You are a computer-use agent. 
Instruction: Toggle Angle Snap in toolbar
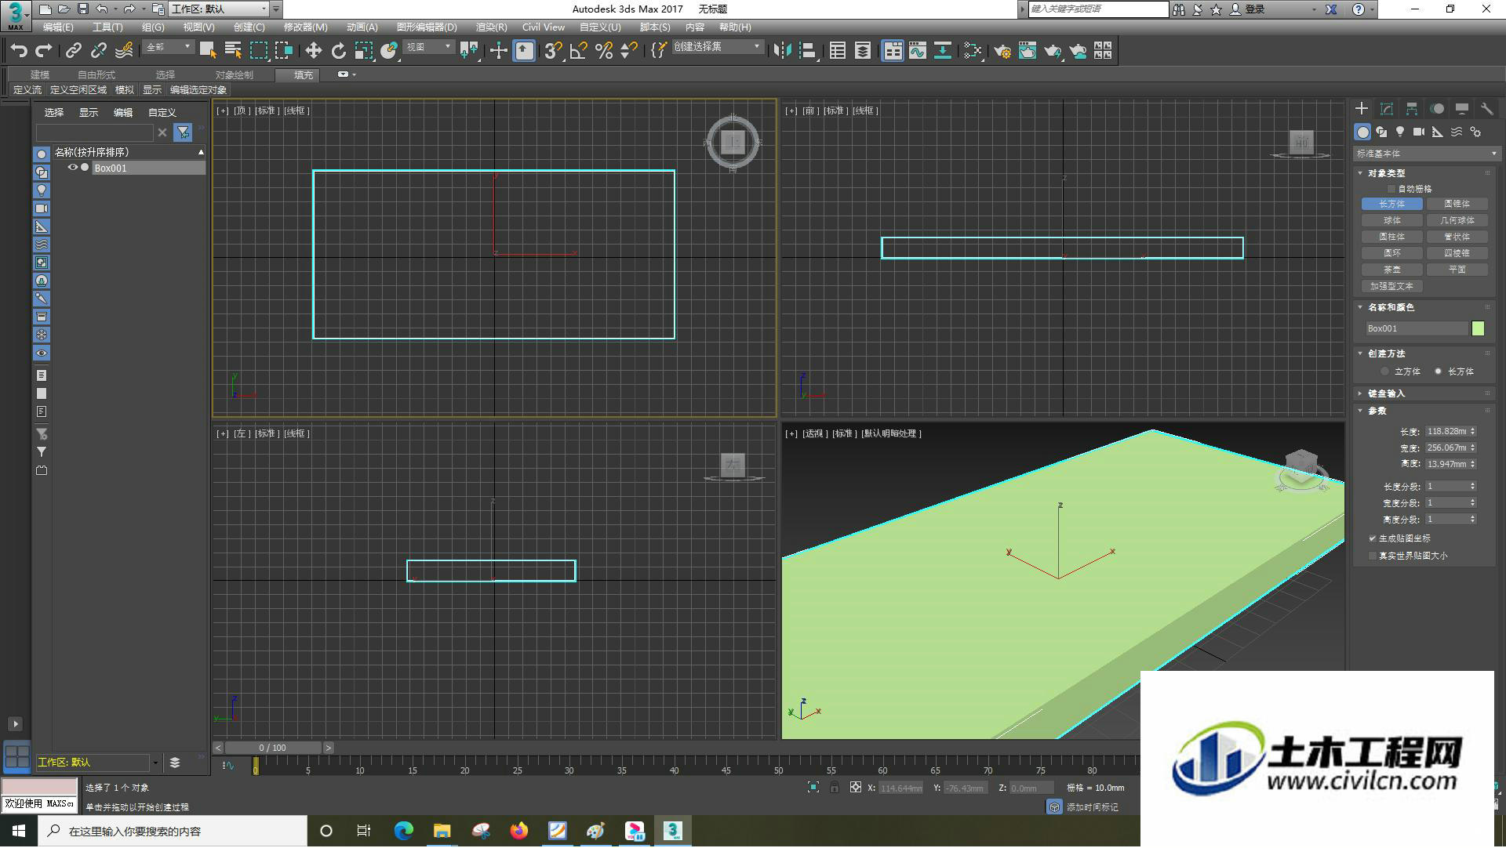coord(579,51)
